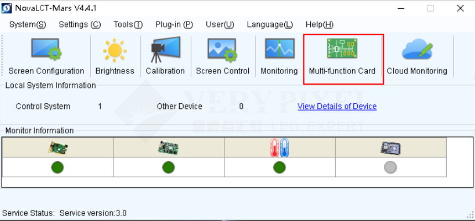The image size is (475, 221).
Task: Click the Control System label
Action: (43, 106)
